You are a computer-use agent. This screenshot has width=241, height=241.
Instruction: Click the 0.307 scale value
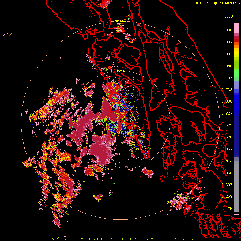[x=227, y=184]
